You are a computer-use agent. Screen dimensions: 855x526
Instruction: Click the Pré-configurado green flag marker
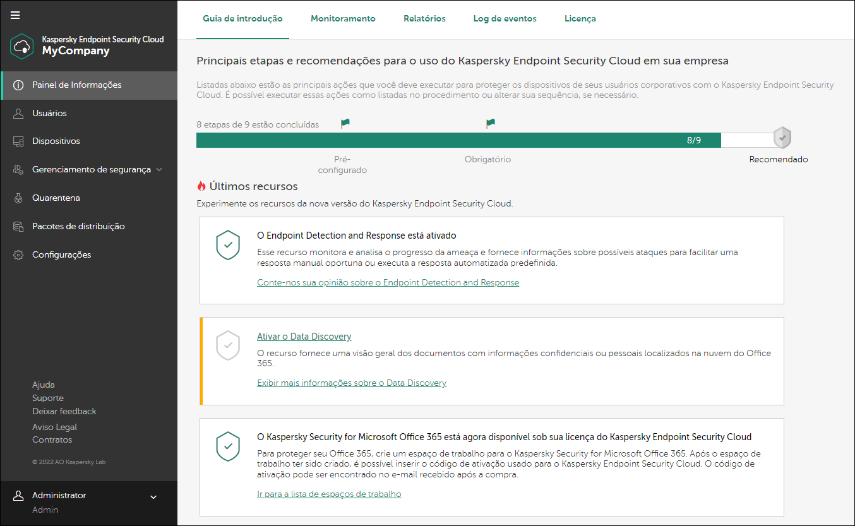pos(345,124)
